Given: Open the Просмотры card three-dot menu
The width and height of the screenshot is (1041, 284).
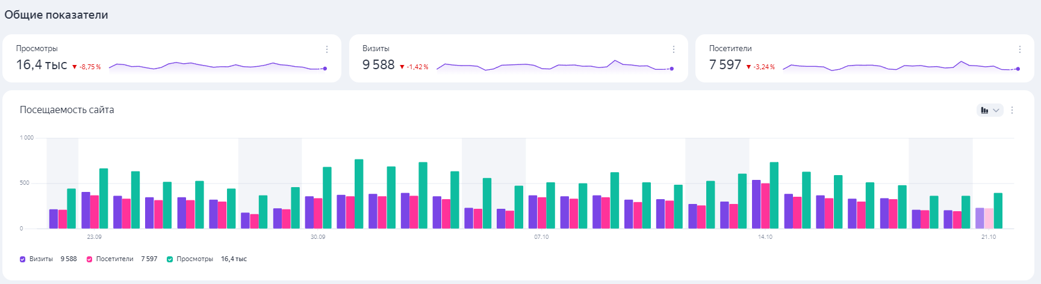Looking at the screenshot, I should pos(327,49).
